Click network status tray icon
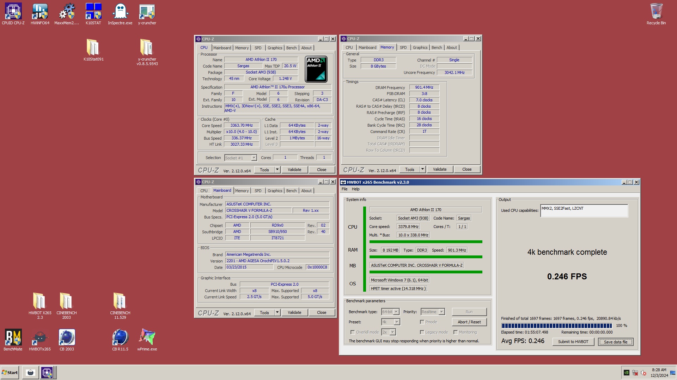The height and width of the screenshot is (380, 677). (635, 373)
